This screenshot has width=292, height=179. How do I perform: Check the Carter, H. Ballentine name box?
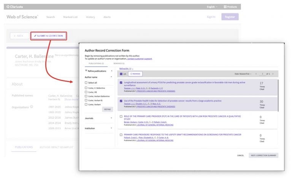click(86, 88)
